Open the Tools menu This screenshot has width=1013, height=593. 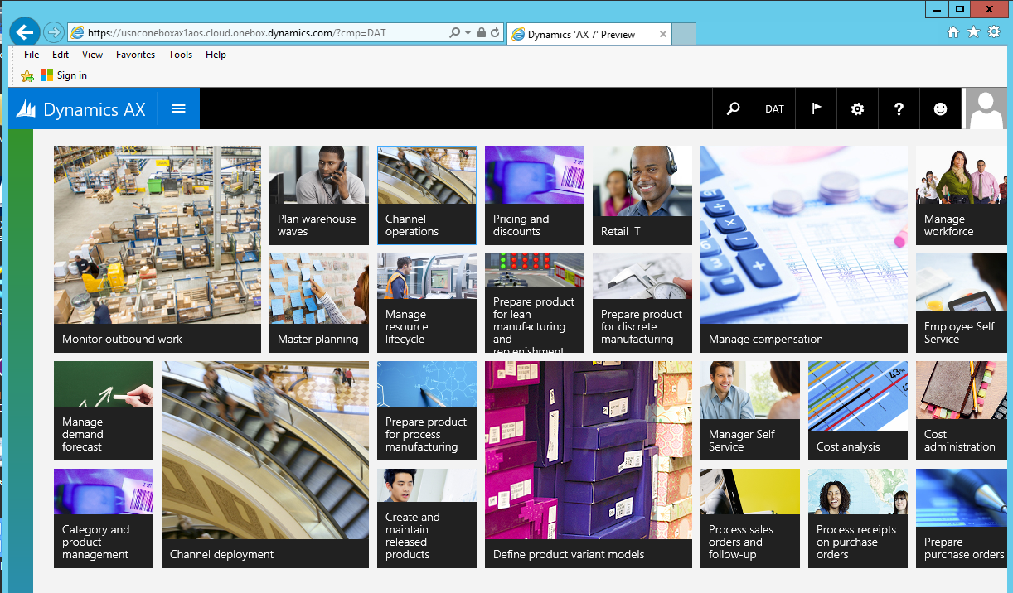pos(180,55)
